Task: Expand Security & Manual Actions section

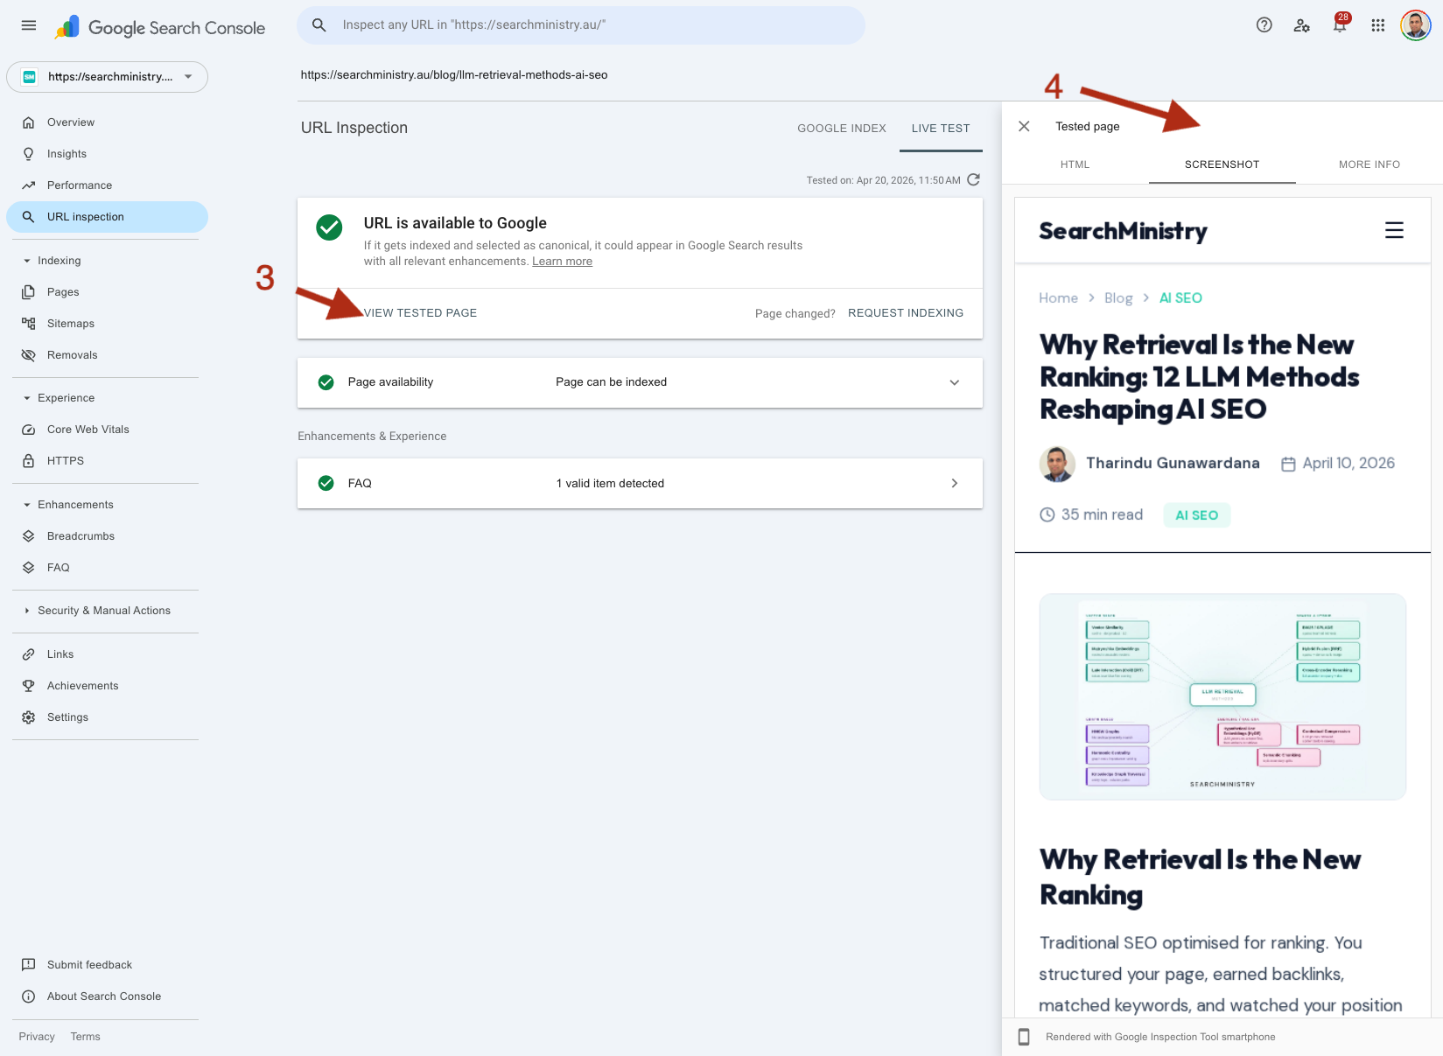Action: 27,611
